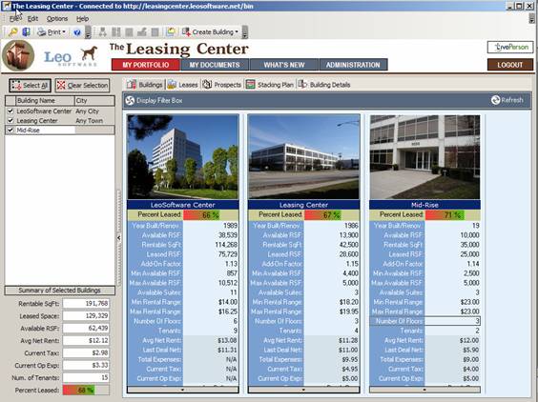Viewport: 538px width, 402px height.
Task: Open the Prospects view icon
Action: click(x=207, y=85)
